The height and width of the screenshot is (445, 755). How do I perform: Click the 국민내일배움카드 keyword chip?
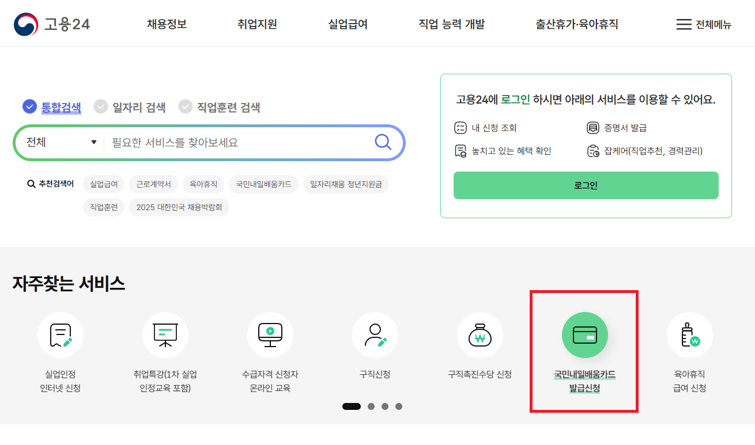263,184
